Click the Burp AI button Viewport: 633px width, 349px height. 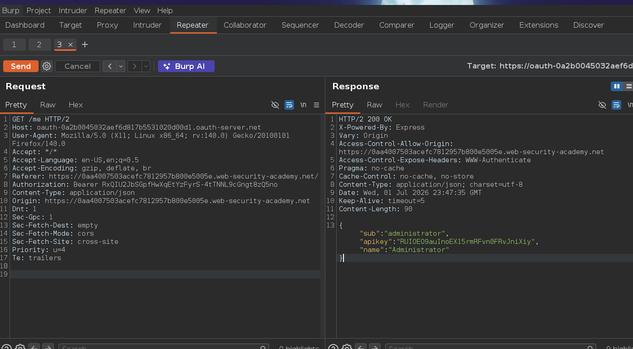[x=186, y=66]
